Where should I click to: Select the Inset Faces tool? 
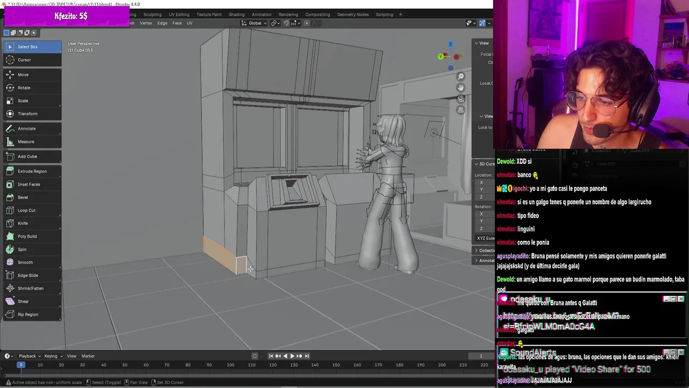coord(32,184)
